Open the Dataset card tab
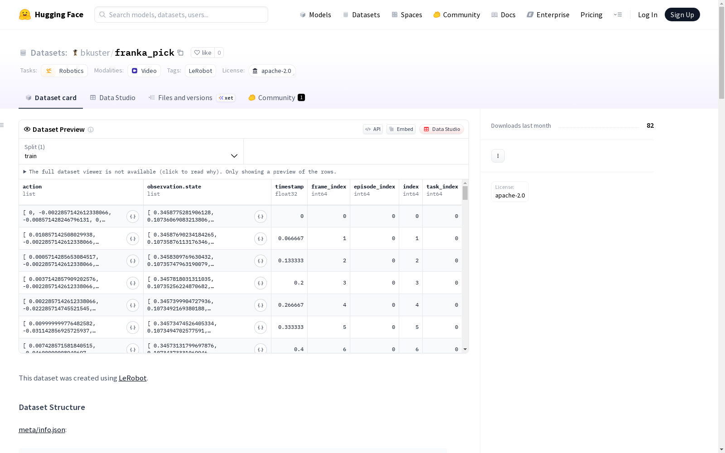Image resolution: width=725 pixels, height=453 pixels. [x=51, y=98]
